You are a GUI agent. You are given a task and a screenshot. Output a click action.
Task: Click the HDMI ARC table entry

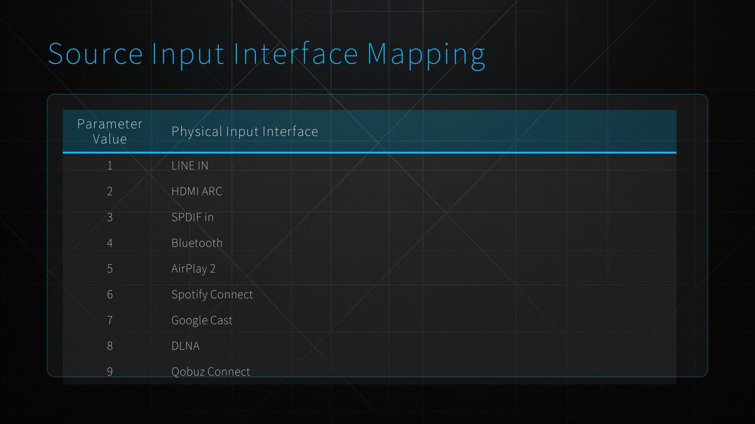(x=197, y=191)
